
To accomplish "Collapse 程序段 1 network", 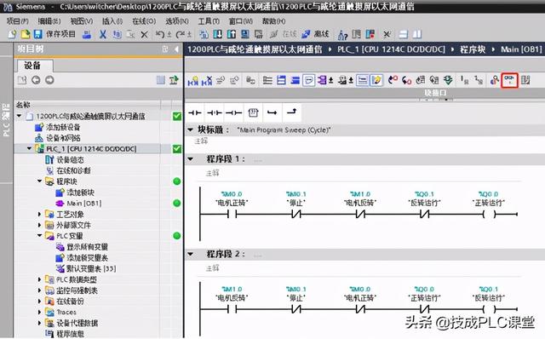I will click(x=191, y=159).
